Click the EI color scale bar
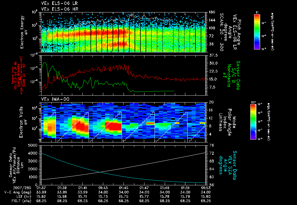Viewport: 297px width, 205px height. click(x=257, y=32)
